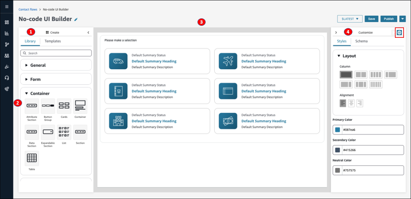The width and height of the screenshot is (411, 199).
Task: Choose the Button Group component
Action: point(48,106)
